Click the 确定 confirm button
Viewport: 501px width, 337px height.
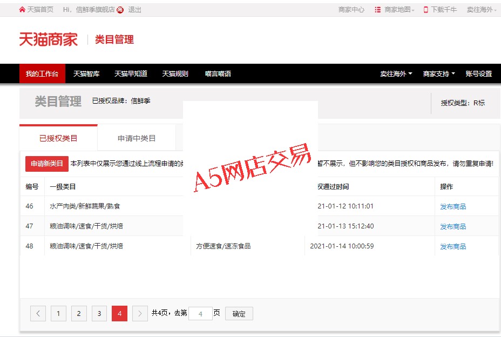(239, 314)
